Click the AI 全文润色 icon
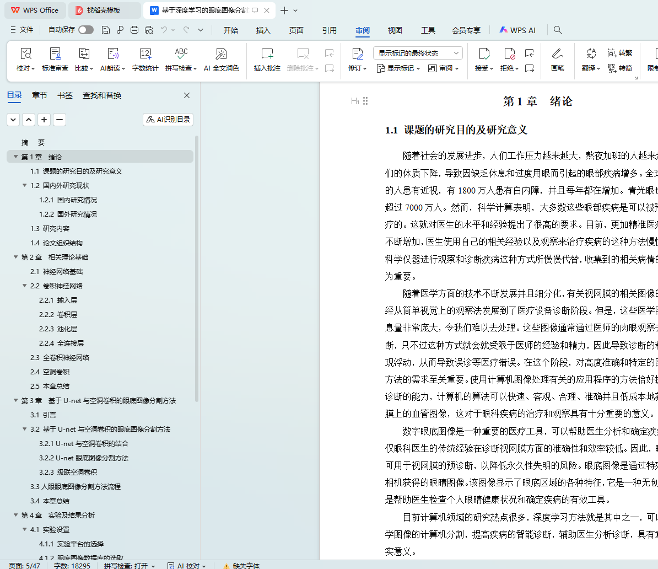 pos(221,54)
